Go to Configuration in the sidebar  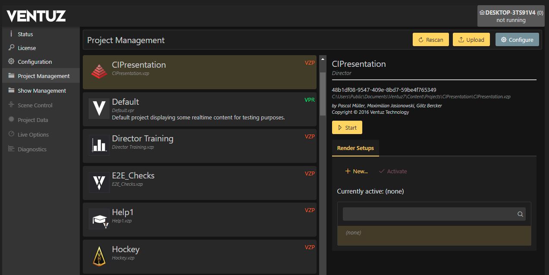35,62
